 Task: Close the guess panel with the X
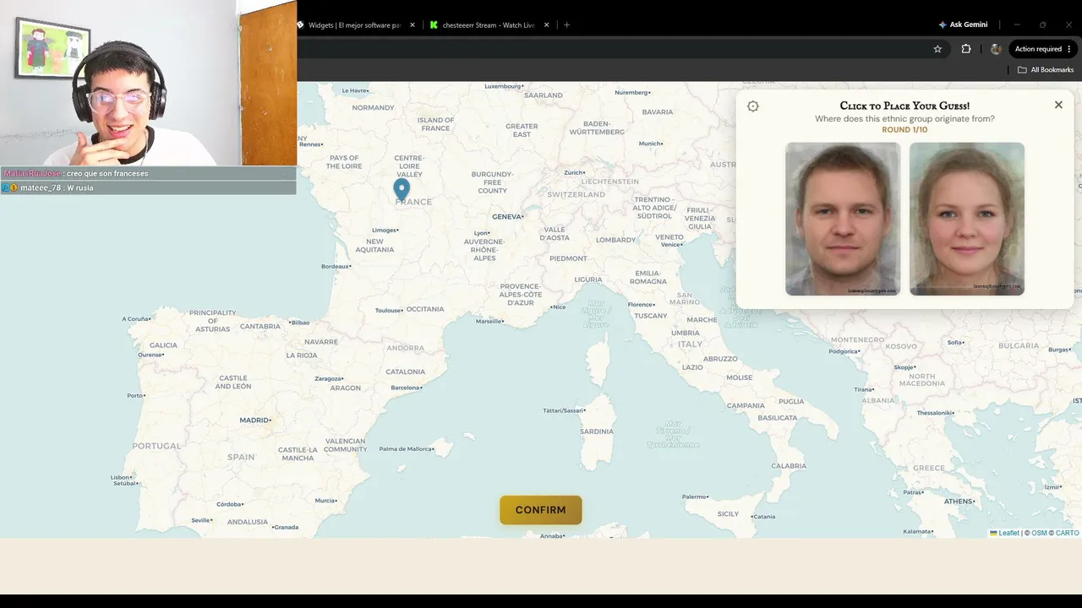[1058, 105]
